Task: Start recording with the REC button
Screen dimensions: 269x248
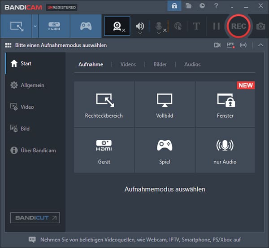Action: coord(239,27)
